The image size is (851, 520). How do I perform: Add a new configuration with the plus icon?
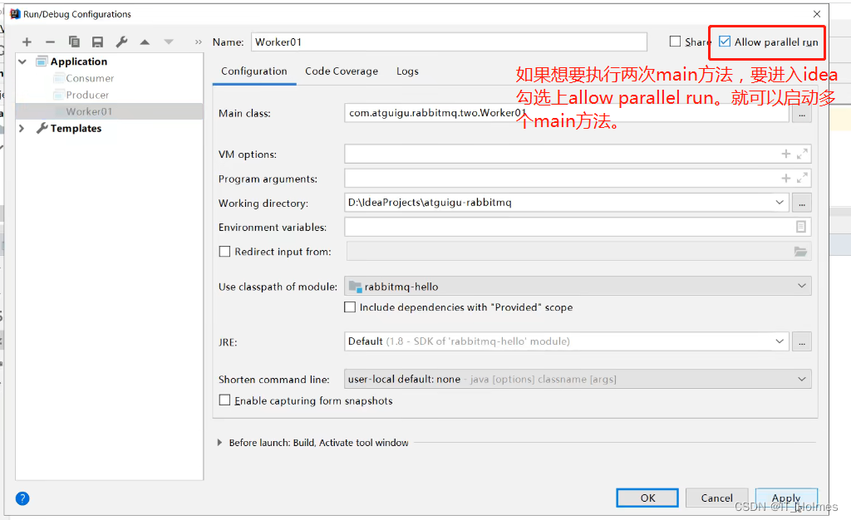point(27,42)
